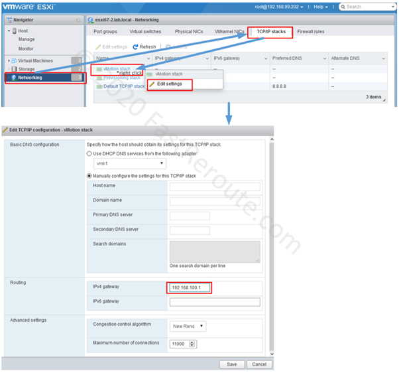
Task: Click the 8.8.8.8 Preferred DNS cell
Action: [x=279, y=87]
